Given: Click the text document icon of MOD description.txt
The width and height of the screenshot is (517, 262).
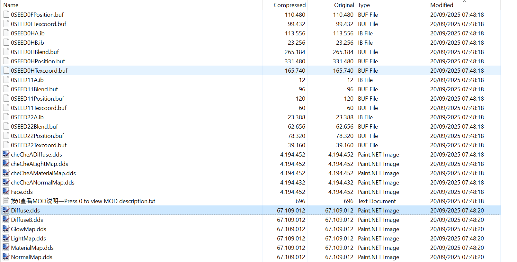Looking at the screenshot, I should click(6, 201).
